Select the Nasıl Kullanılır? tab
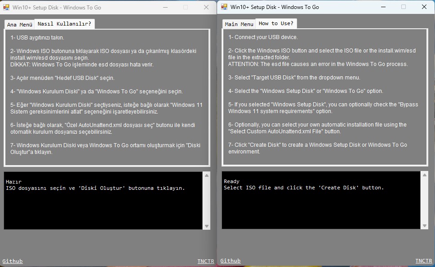 pyautogui.click(x=64, y=24)
